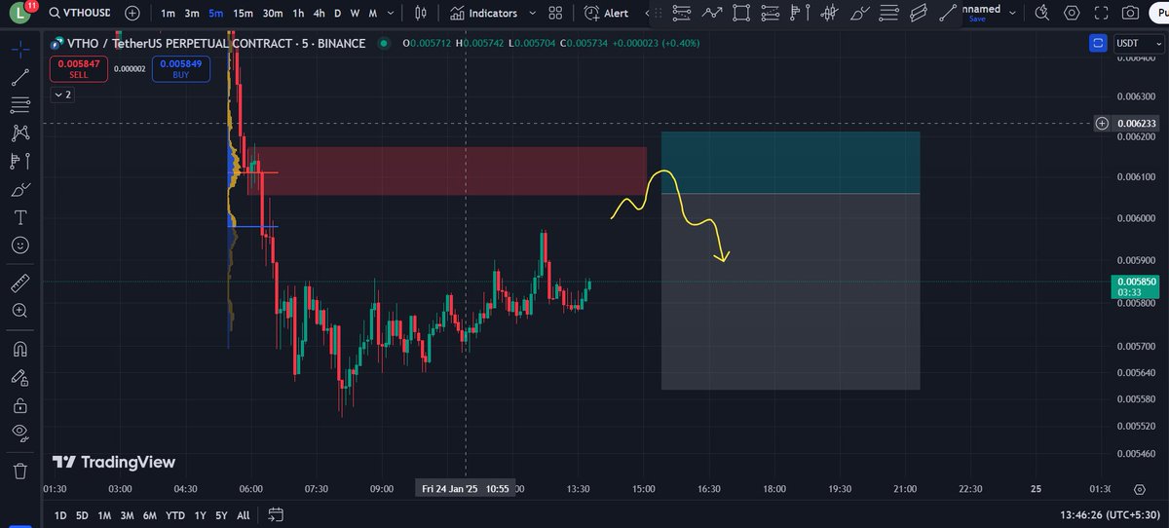
Task: Switch to the M monthly timeframe
Action: pos(373,14)
